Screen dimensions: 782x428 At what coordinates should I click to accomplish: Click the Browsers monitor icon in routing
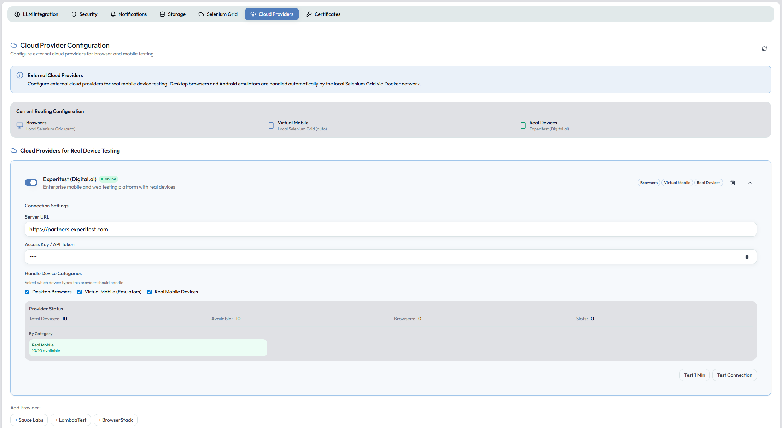20,125
